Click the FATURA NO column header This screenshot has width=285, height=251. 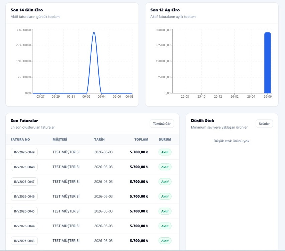coord(20,140)
